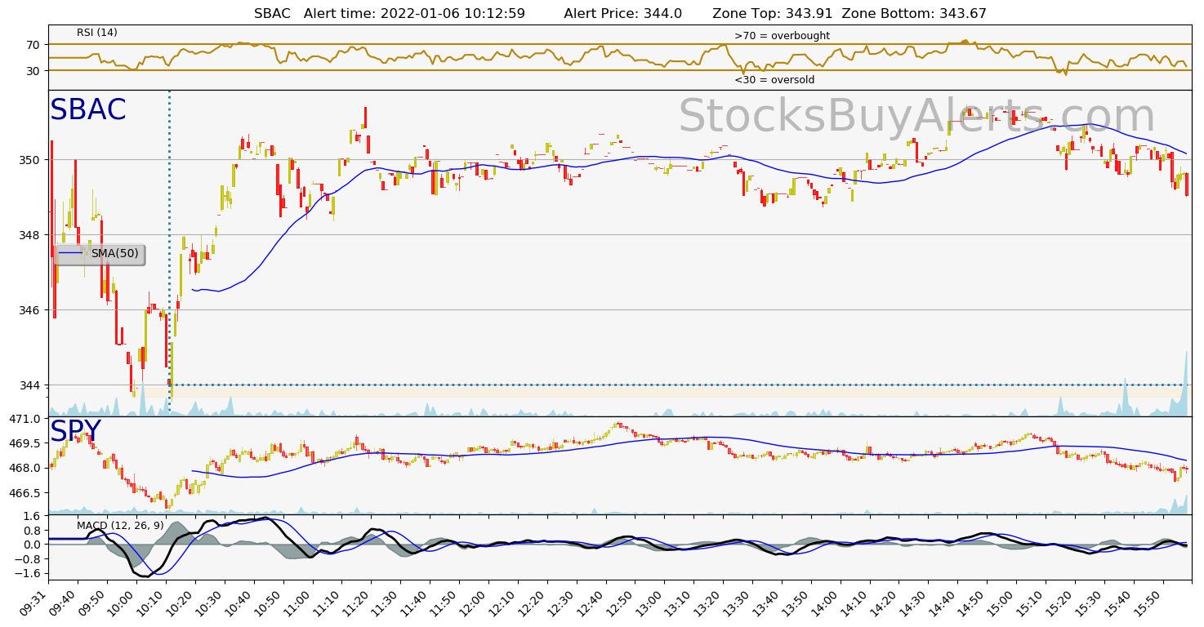Click the RSI axis tick 70
The height and width of the screenshot is (627, 1204).
33,45
